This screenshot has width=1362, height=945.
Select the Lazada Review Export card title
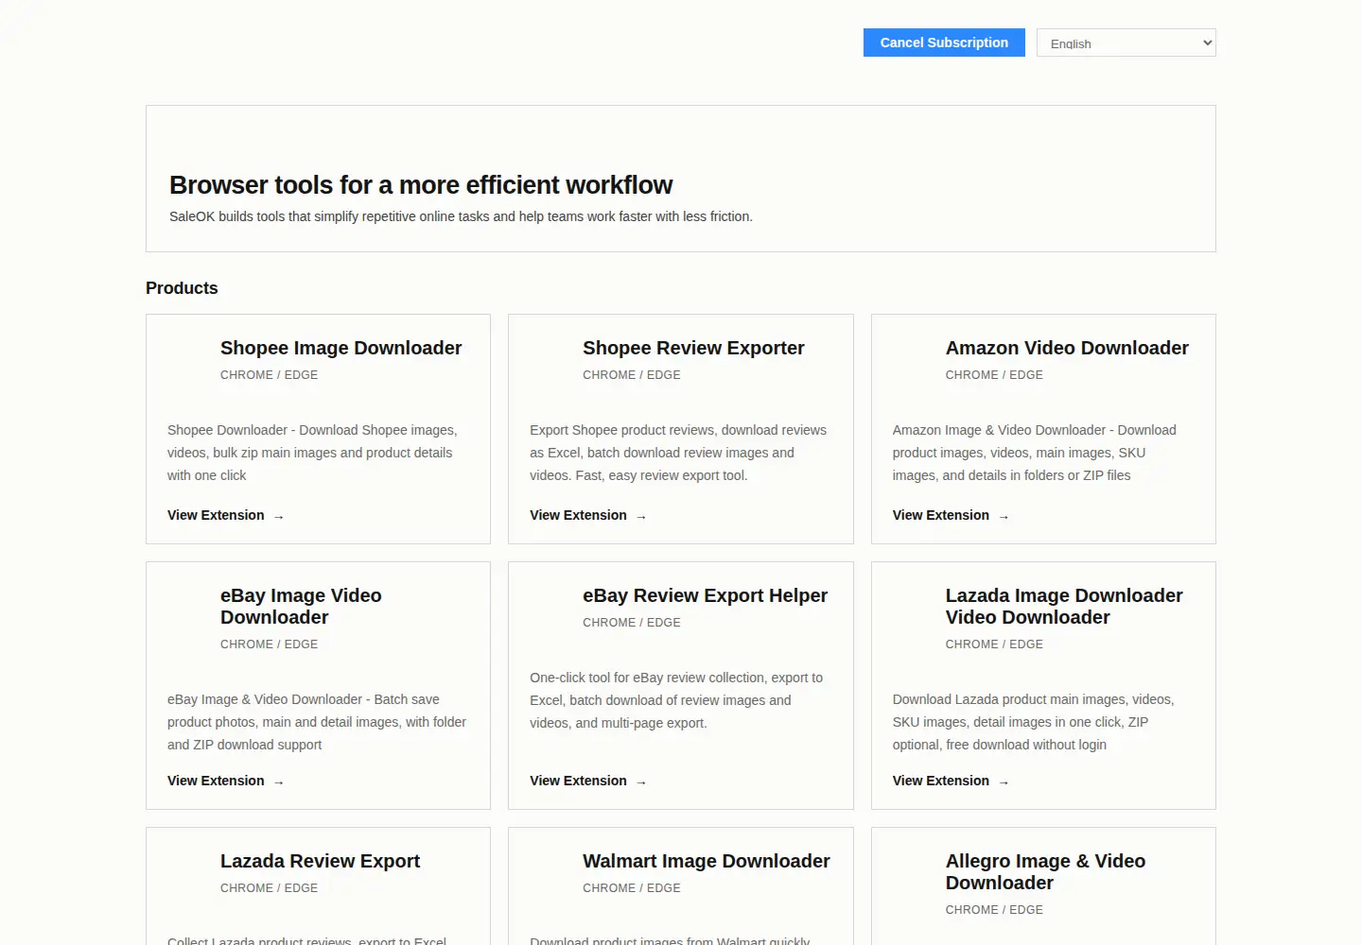click(320, 861)
